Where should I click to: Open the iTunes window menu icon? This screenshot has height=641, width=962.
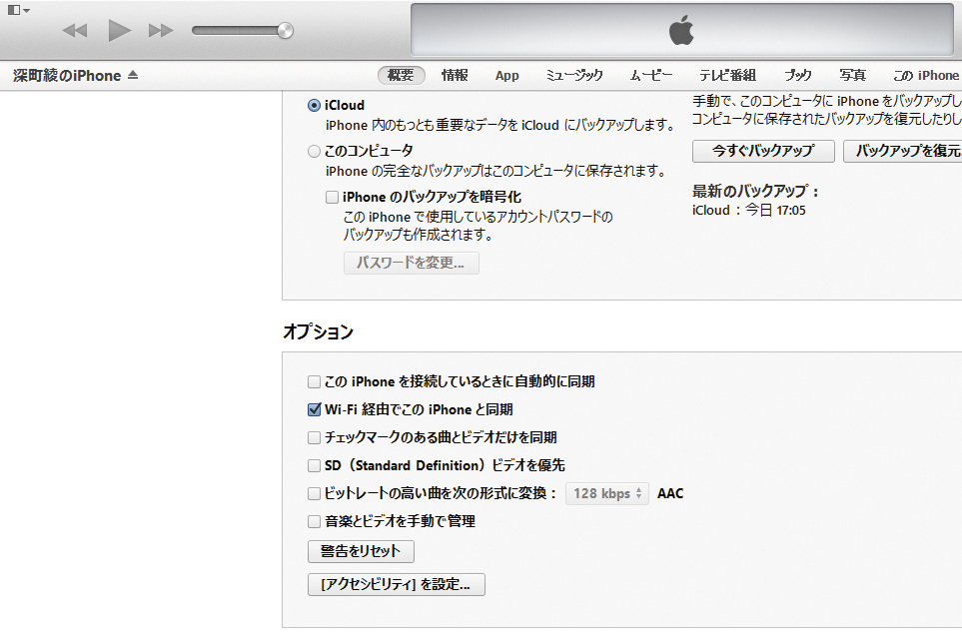(x=18, y=10)
